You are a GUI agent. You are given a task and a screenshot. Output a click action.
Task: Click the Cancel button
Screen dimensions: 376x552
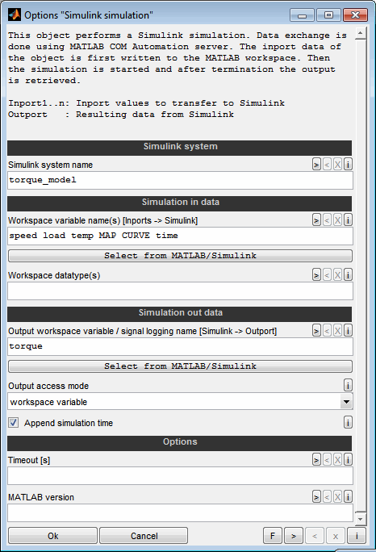(x=144, y=536)
